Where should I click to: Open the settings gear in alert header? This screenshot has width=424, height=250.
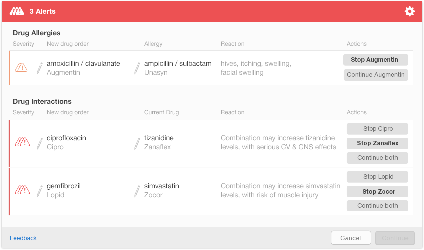(x=410, y=11)
